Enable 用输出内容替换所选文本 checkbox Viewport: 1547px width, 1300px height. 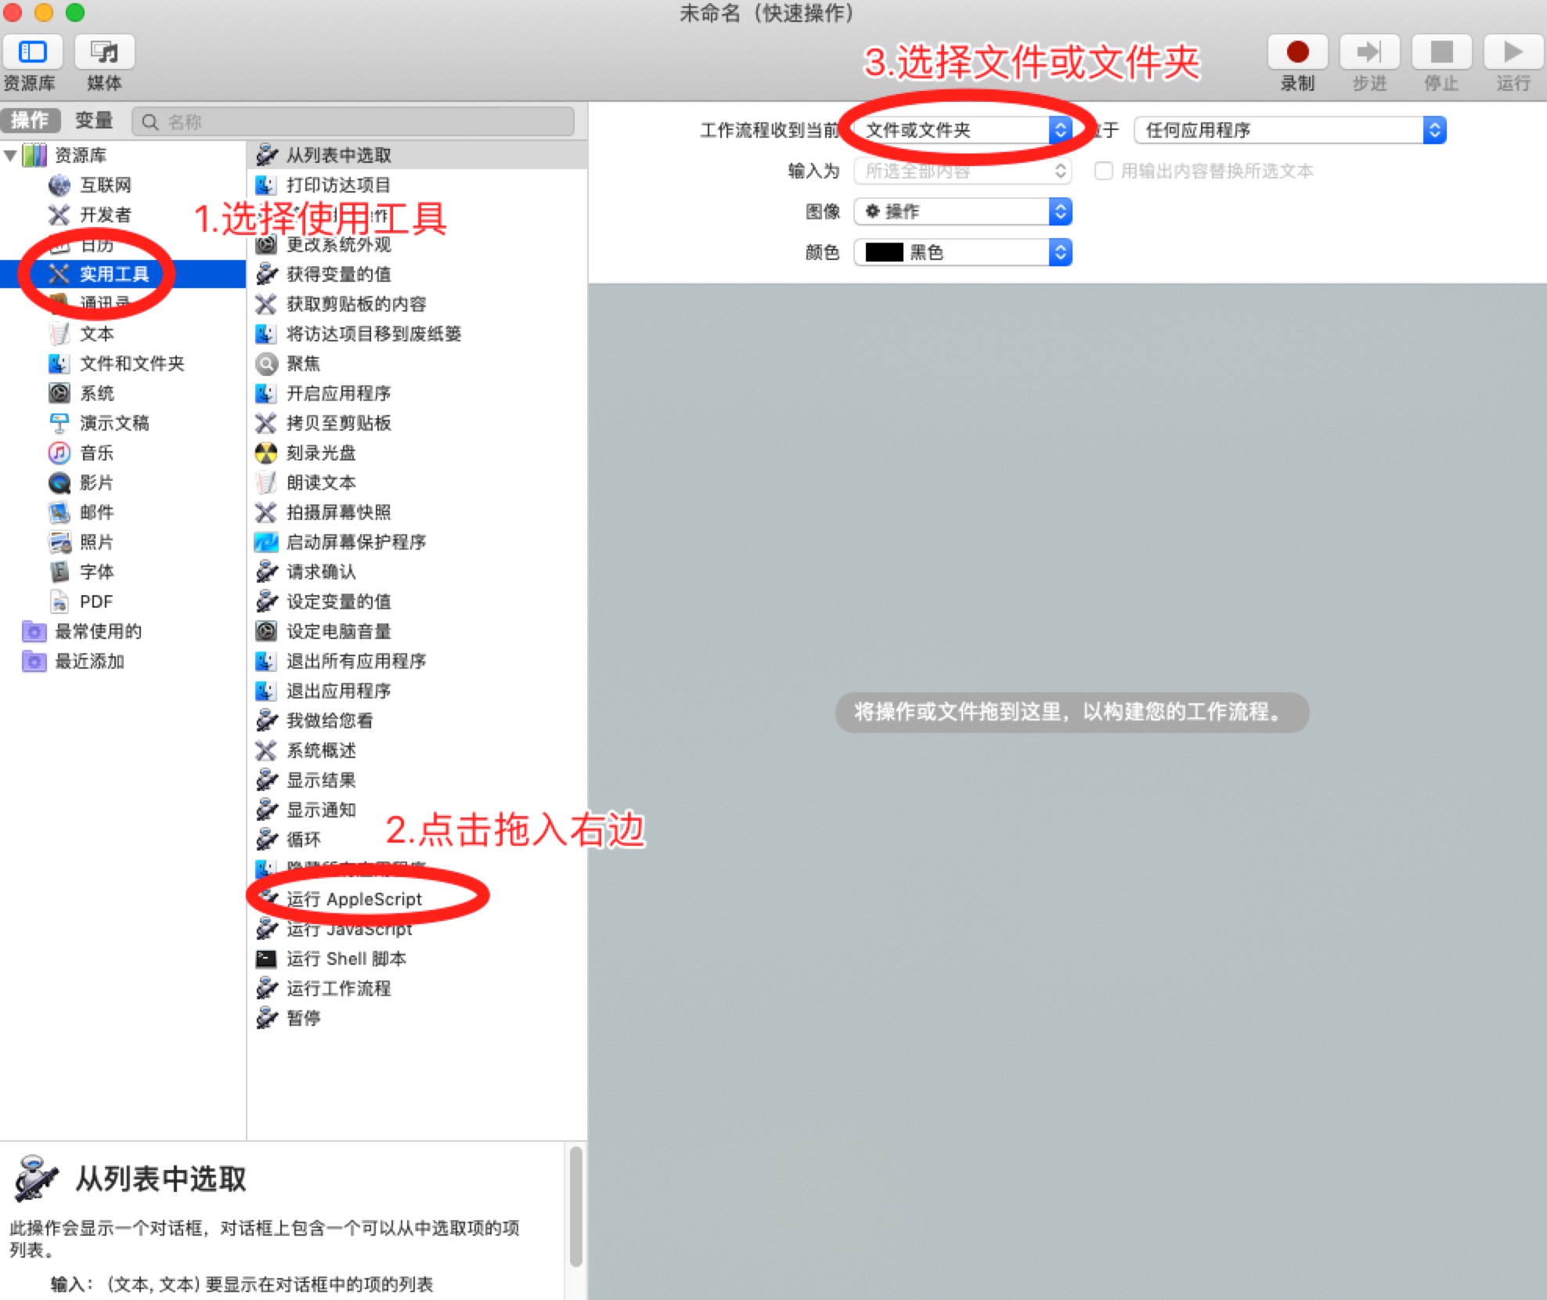coord(1103,171)
